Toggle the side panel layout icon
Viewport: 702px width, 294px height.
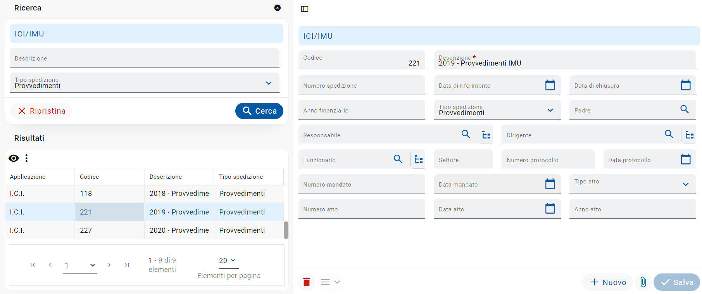point(305,9)
